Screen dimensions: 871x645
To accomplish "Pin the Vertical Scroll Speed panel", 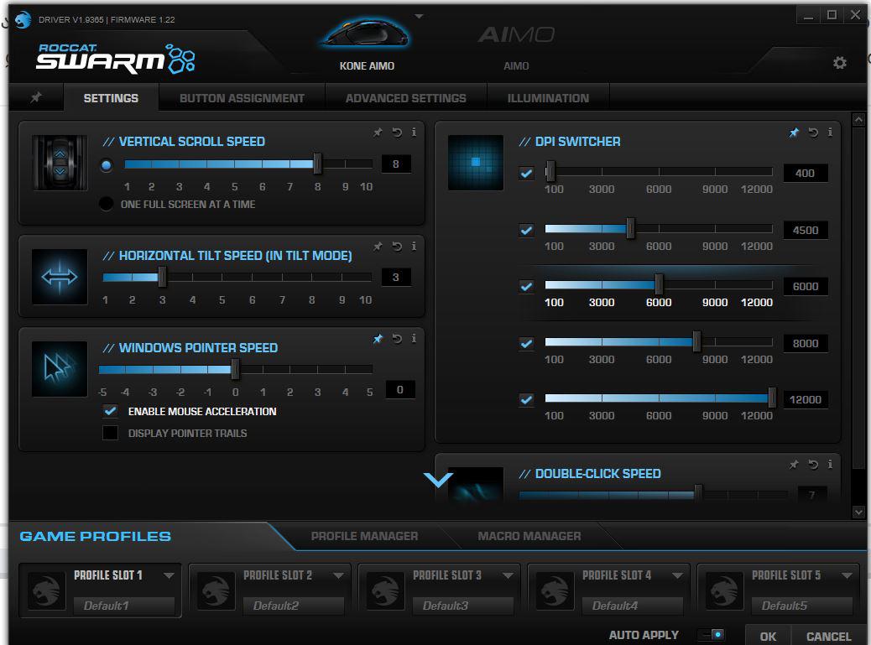I will click(x=378, y=133).
